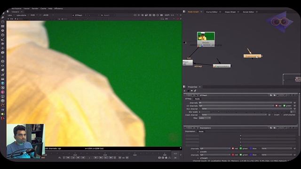This screenshot has width=301, height=169.
Task: Open the Draw nodes toolbar menu
Action: point(3,17)
